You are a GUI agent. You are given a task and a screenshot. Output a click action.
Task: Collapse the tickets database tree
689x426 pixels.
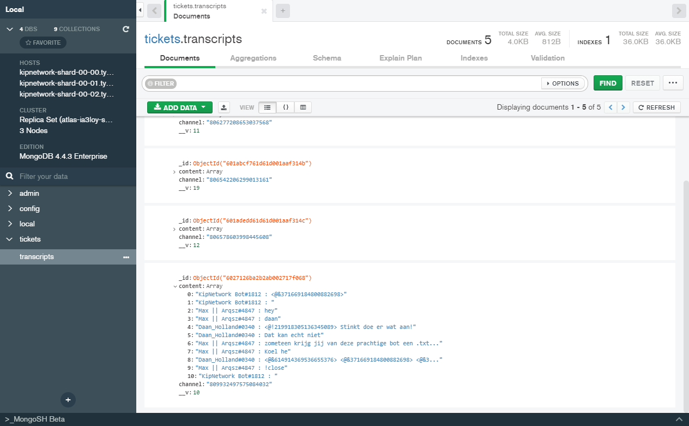[x=10, y=239]
